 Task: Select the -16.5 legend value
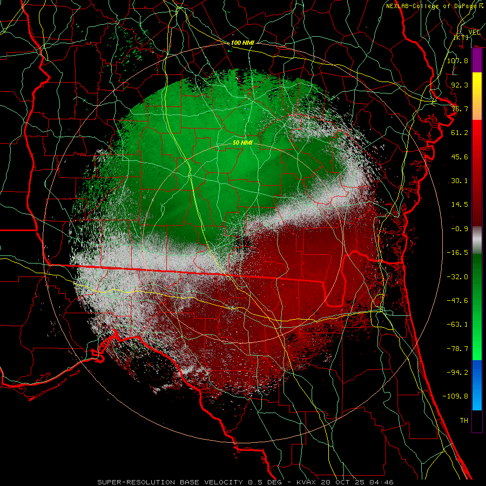(457, 253)
